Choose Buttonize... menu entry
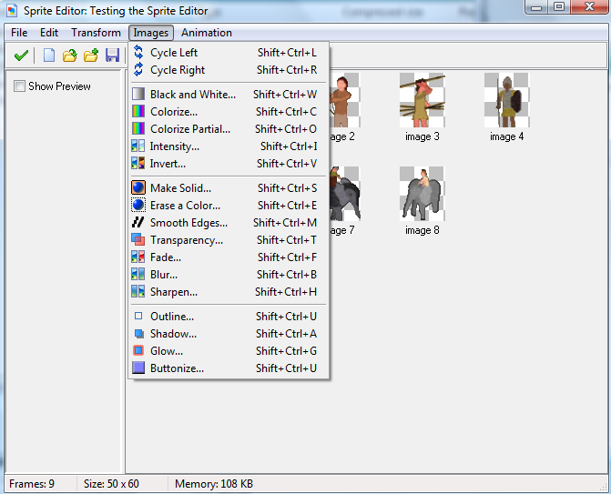The image size is (611, 494). click(229, 368)
